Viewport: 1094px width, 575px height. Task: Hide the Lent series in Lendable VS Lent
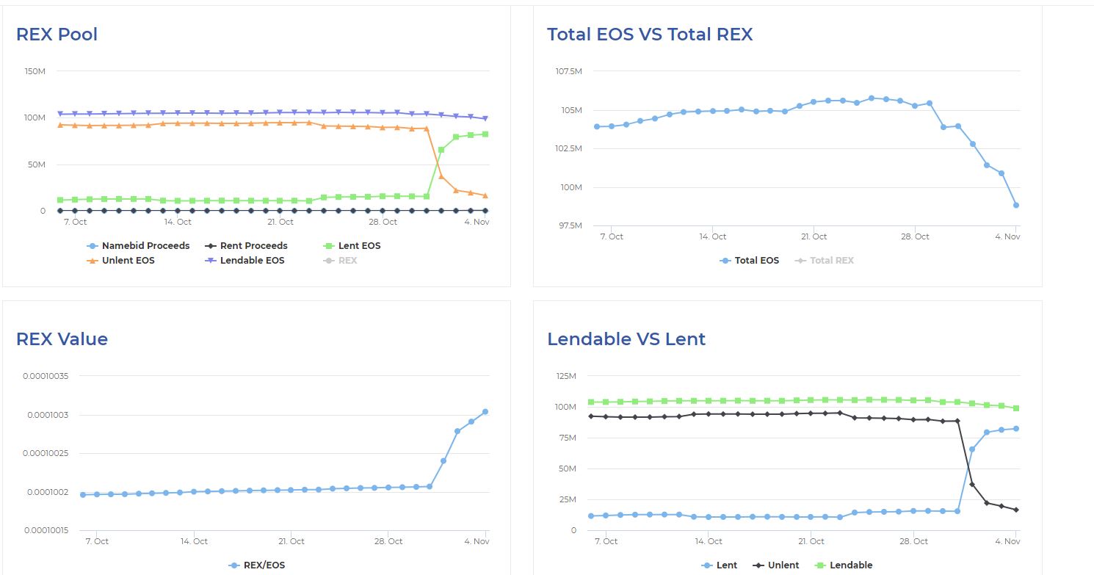point(720,565)
